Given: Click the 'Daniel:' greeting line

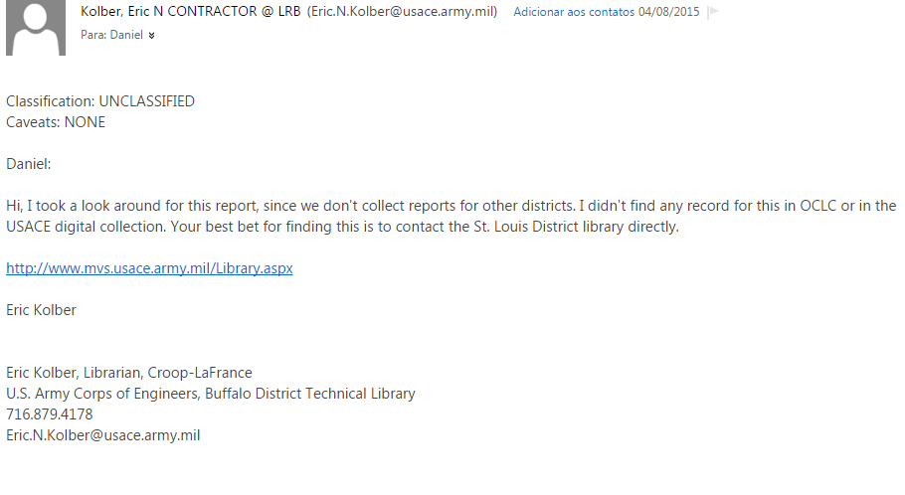Looking at the screenshot, I should [29, 164].
